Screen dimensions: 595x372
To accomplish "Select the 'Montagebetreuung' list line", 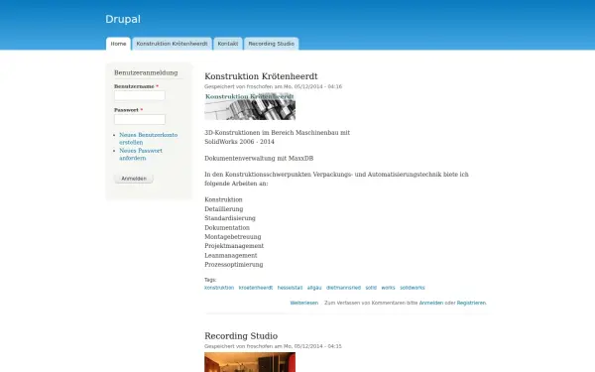I will 233,237.
